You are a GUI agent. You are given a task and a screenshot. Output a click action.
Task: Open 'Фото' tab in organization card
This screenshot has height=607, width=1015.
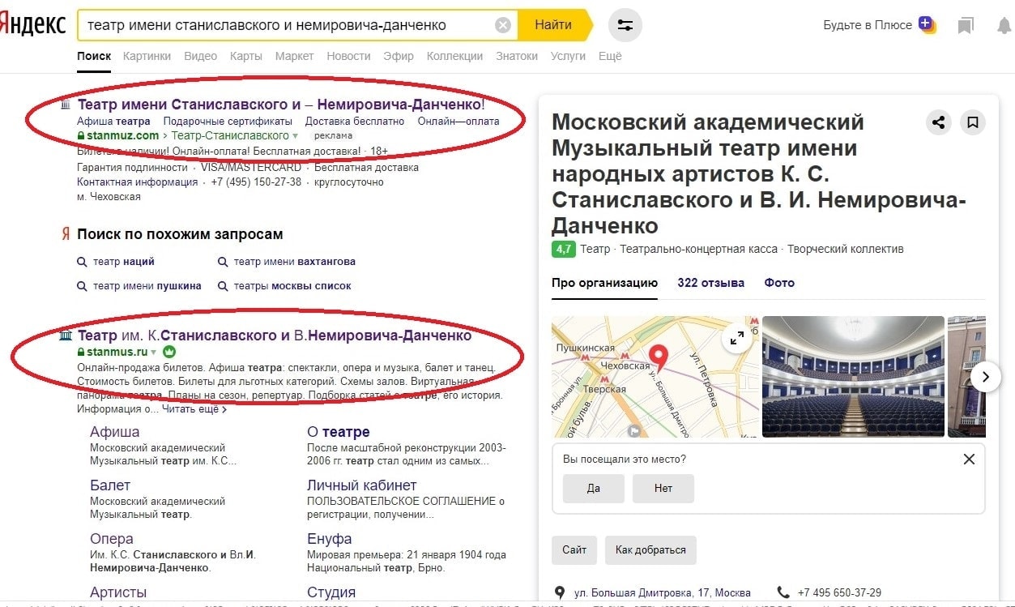tap(779, 283)
